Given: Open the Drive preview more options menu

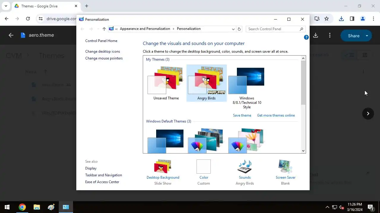Looking at the screenshot, I should (330, 35).
